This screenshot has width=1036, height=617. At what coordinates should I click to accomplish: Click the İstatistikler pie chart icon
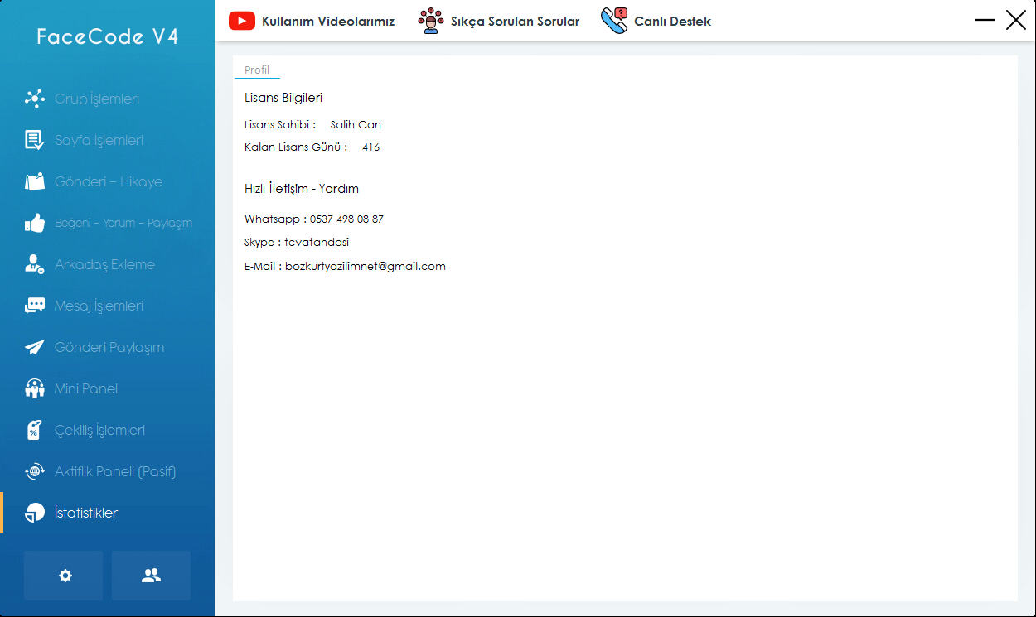(35, 513)
